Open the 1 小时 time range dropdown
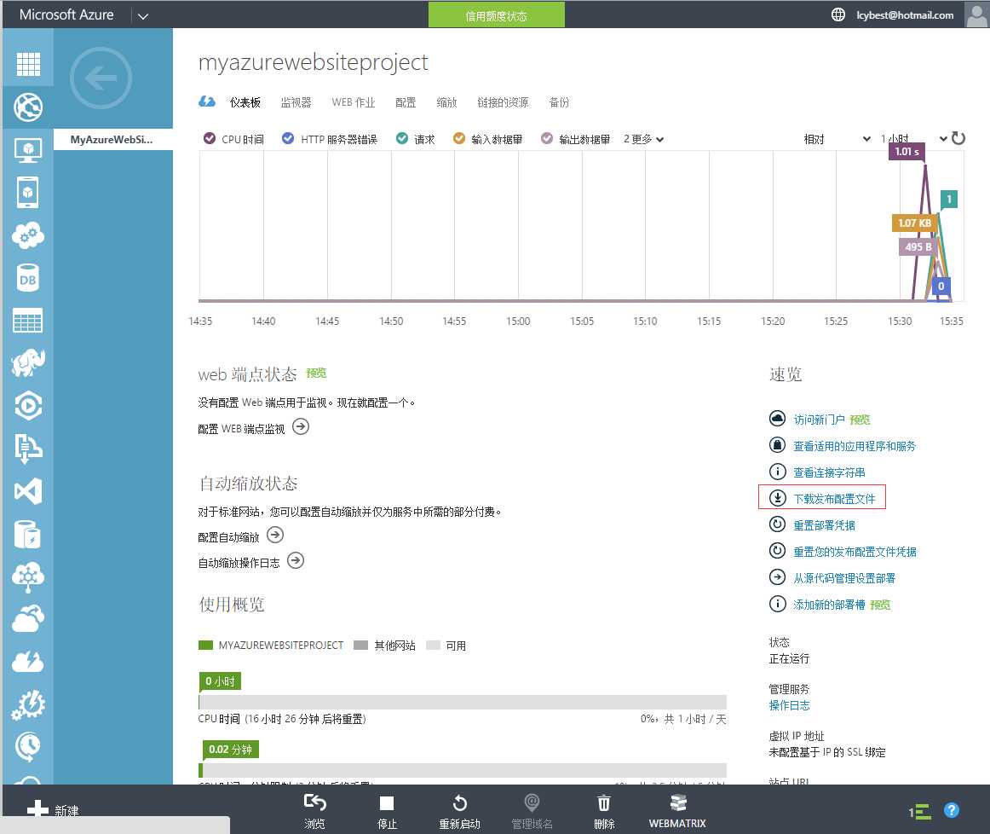The width and height of the screenshot is (990, 834). pos(913,139)
